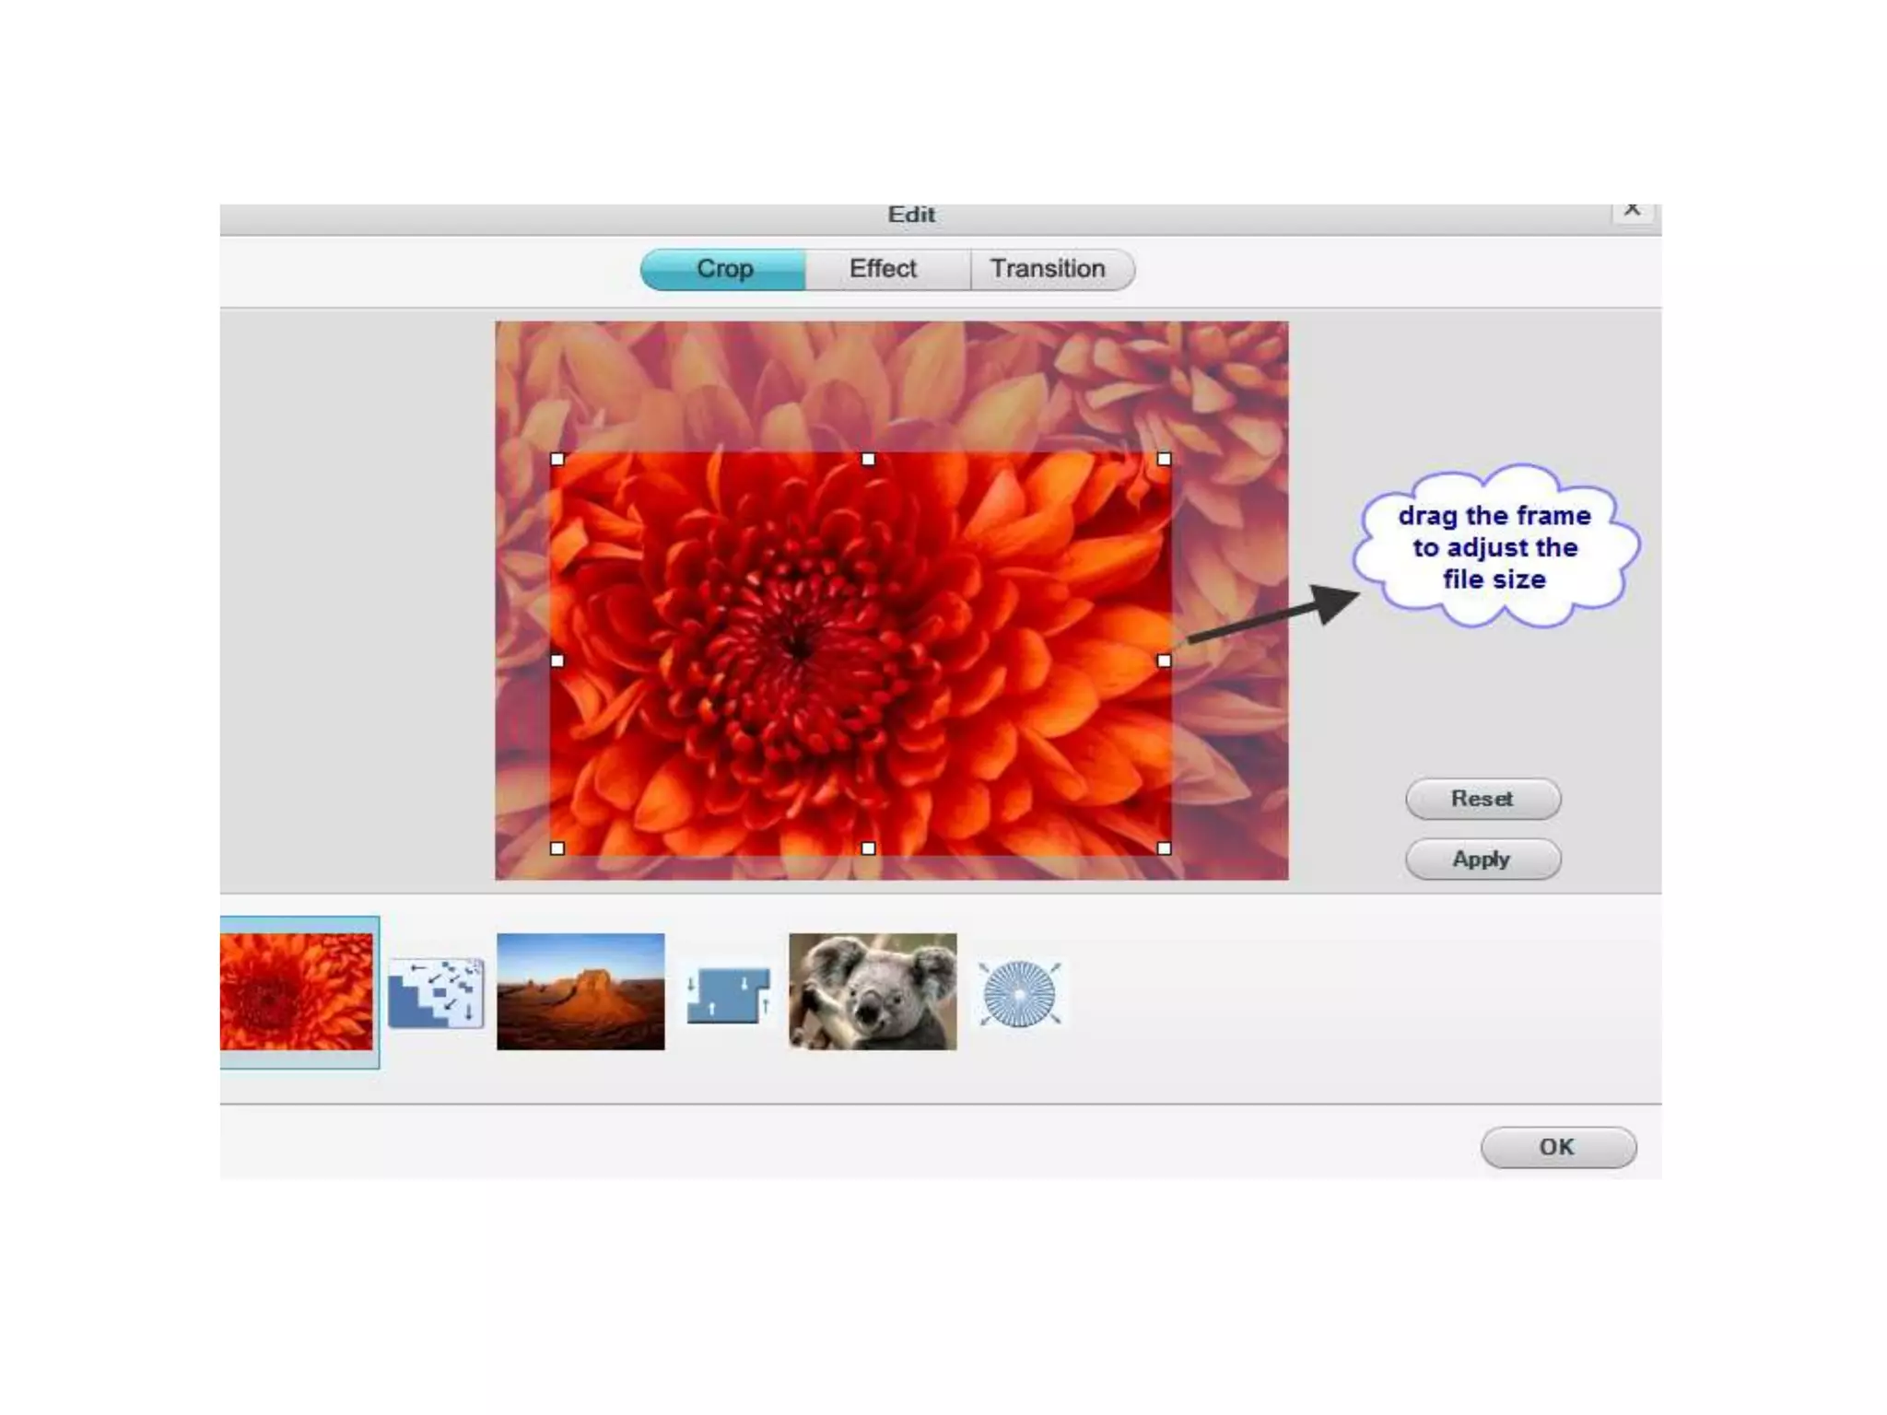Click the top-left crop handle

pyautogui.click(x=557, y=459)
